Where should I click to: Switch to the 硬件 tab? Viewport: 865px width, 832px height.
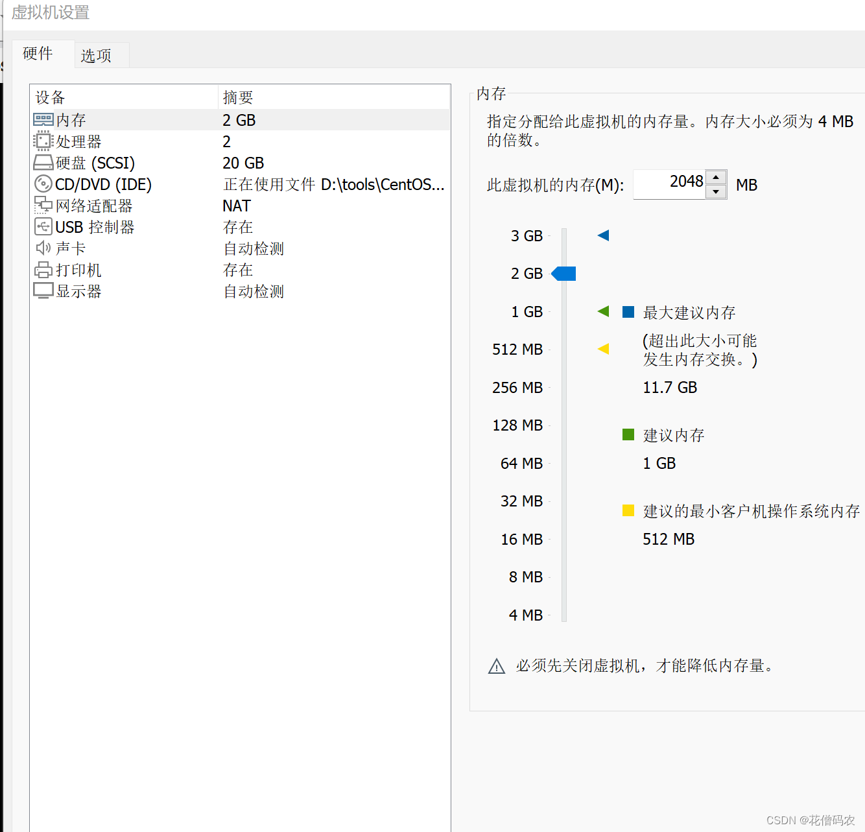(x=38, y=53)
